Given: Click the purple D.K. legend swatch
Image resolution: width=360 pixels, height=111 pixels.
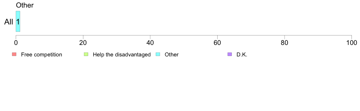Looking at the screenshot, I should point(230,54).
